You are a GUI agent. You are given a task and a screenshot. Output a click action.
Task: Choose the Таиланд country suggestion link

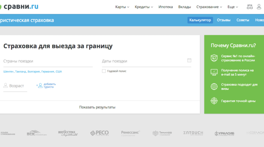click(21, 71)
